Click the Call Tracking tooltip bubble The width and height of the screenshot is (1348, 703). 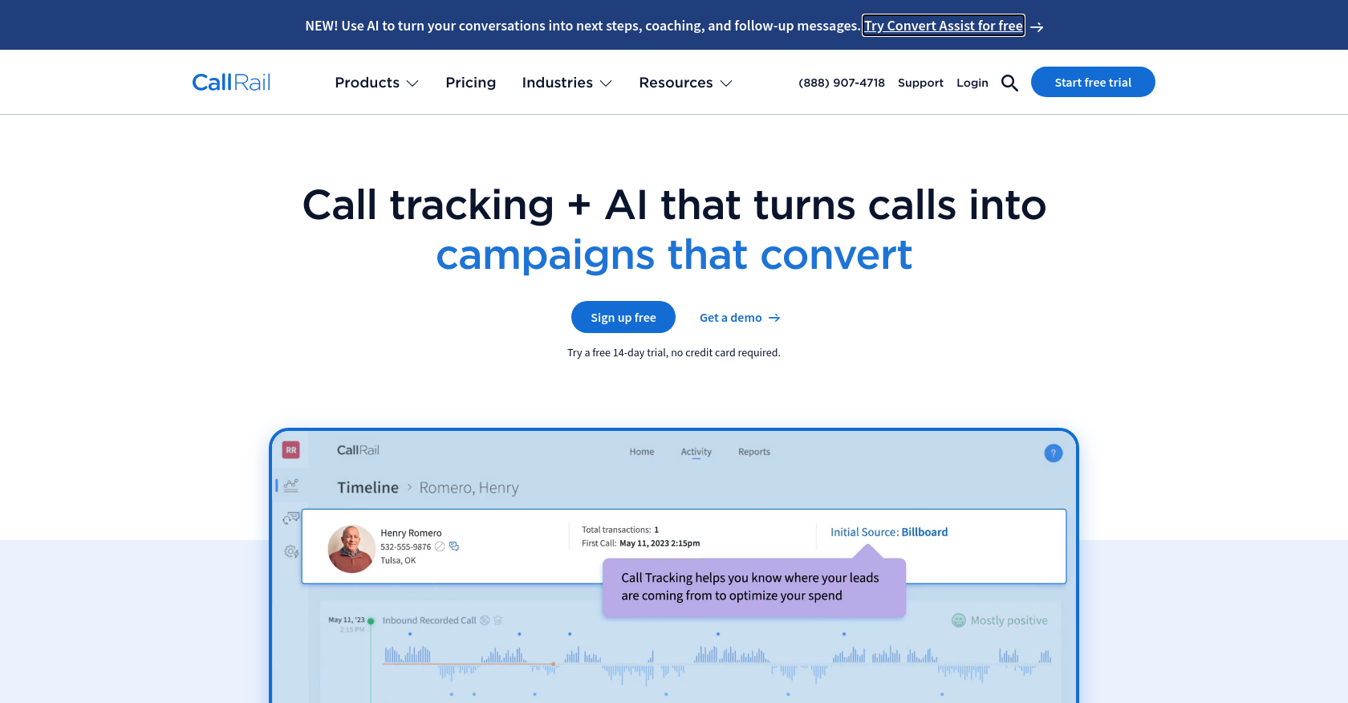[754, 587]
